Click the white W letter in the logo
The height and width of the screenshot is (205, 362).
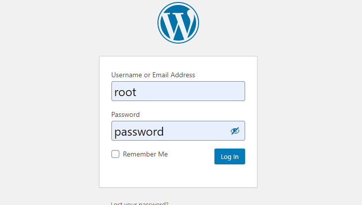click(178, 26)
